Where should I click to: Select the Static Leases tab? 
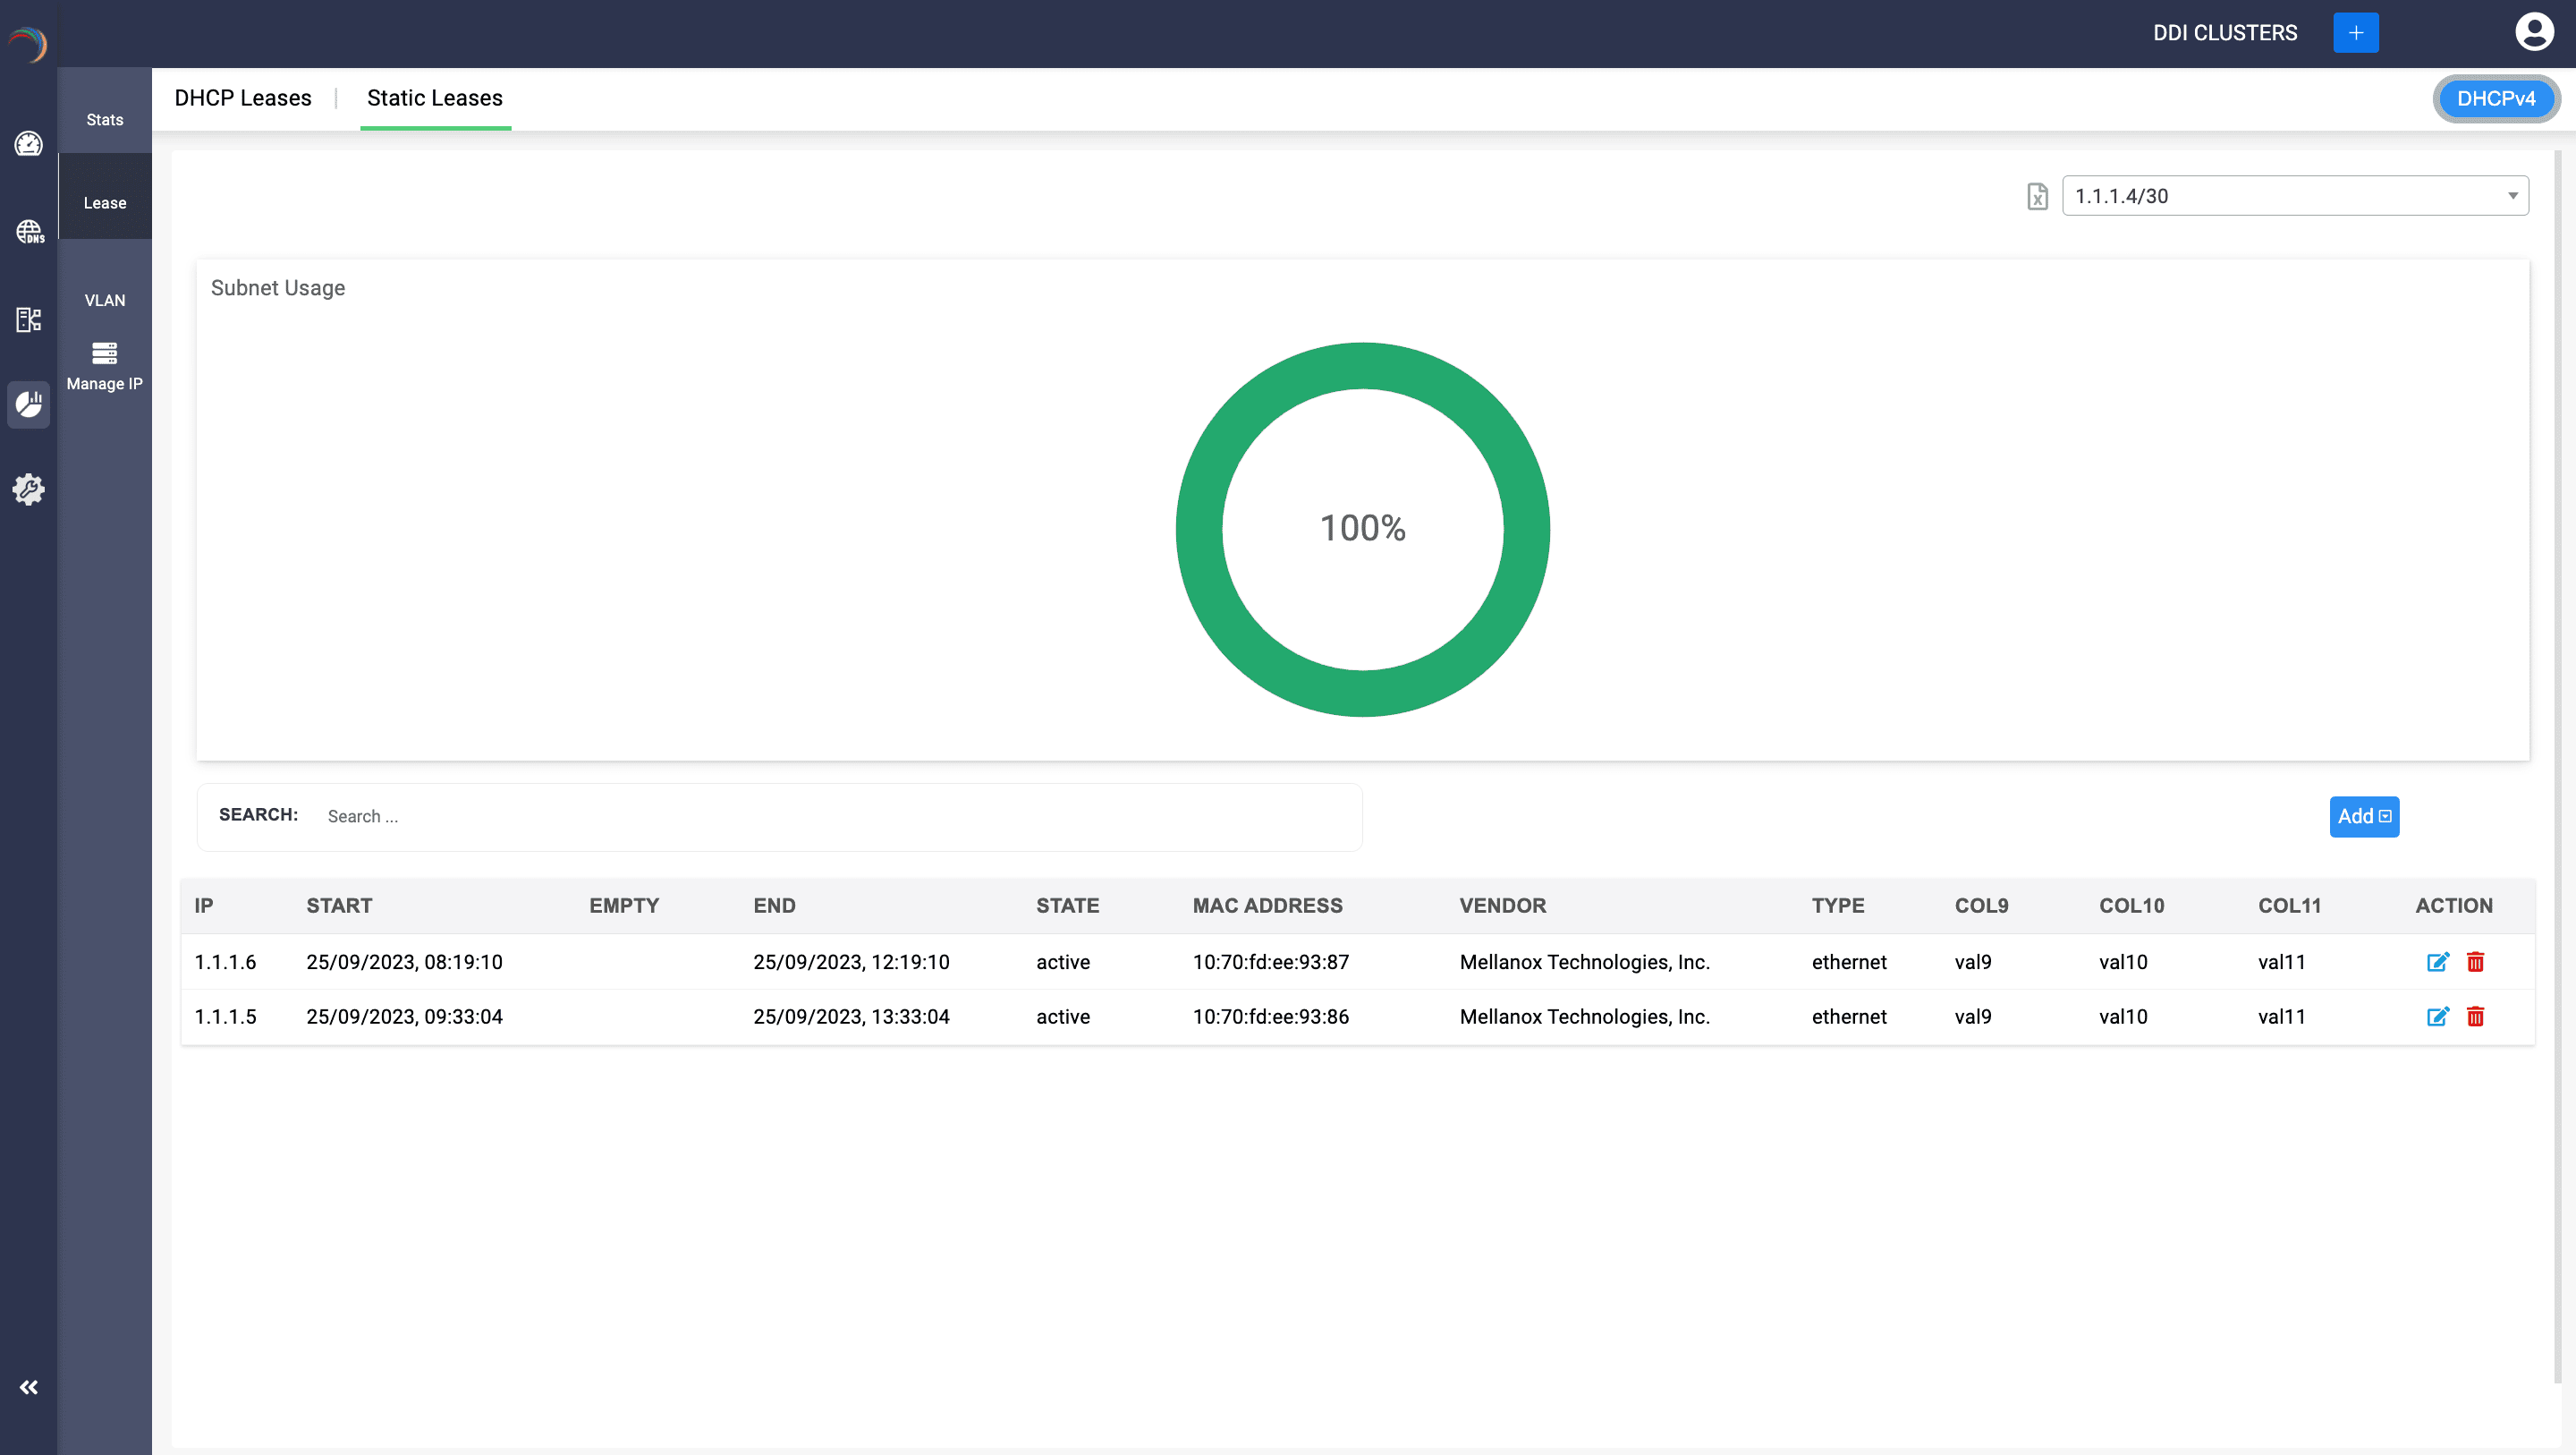[x=434, y=98]
